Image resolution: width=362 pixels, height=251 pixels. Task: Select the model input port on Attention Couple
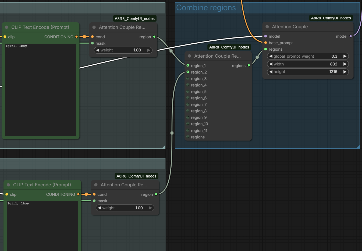point(265,36)
